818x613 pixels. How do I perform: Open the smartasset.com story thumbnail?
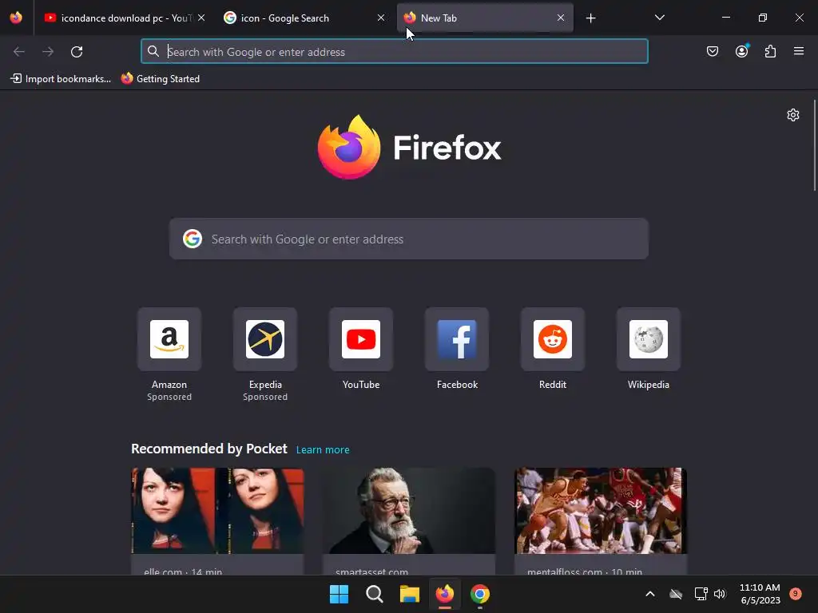click(409, 511)
